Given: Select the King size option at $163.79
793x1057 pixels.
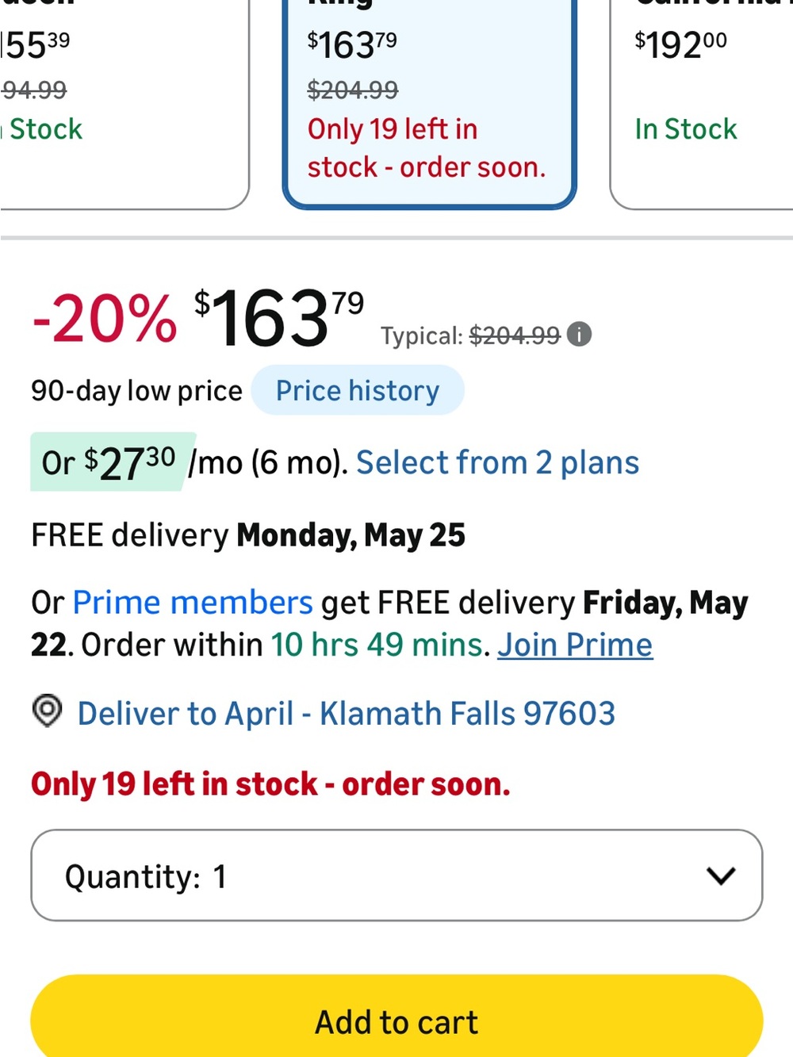Looking at the screenshot, I should pyautogui.click(x=429, y=103).
